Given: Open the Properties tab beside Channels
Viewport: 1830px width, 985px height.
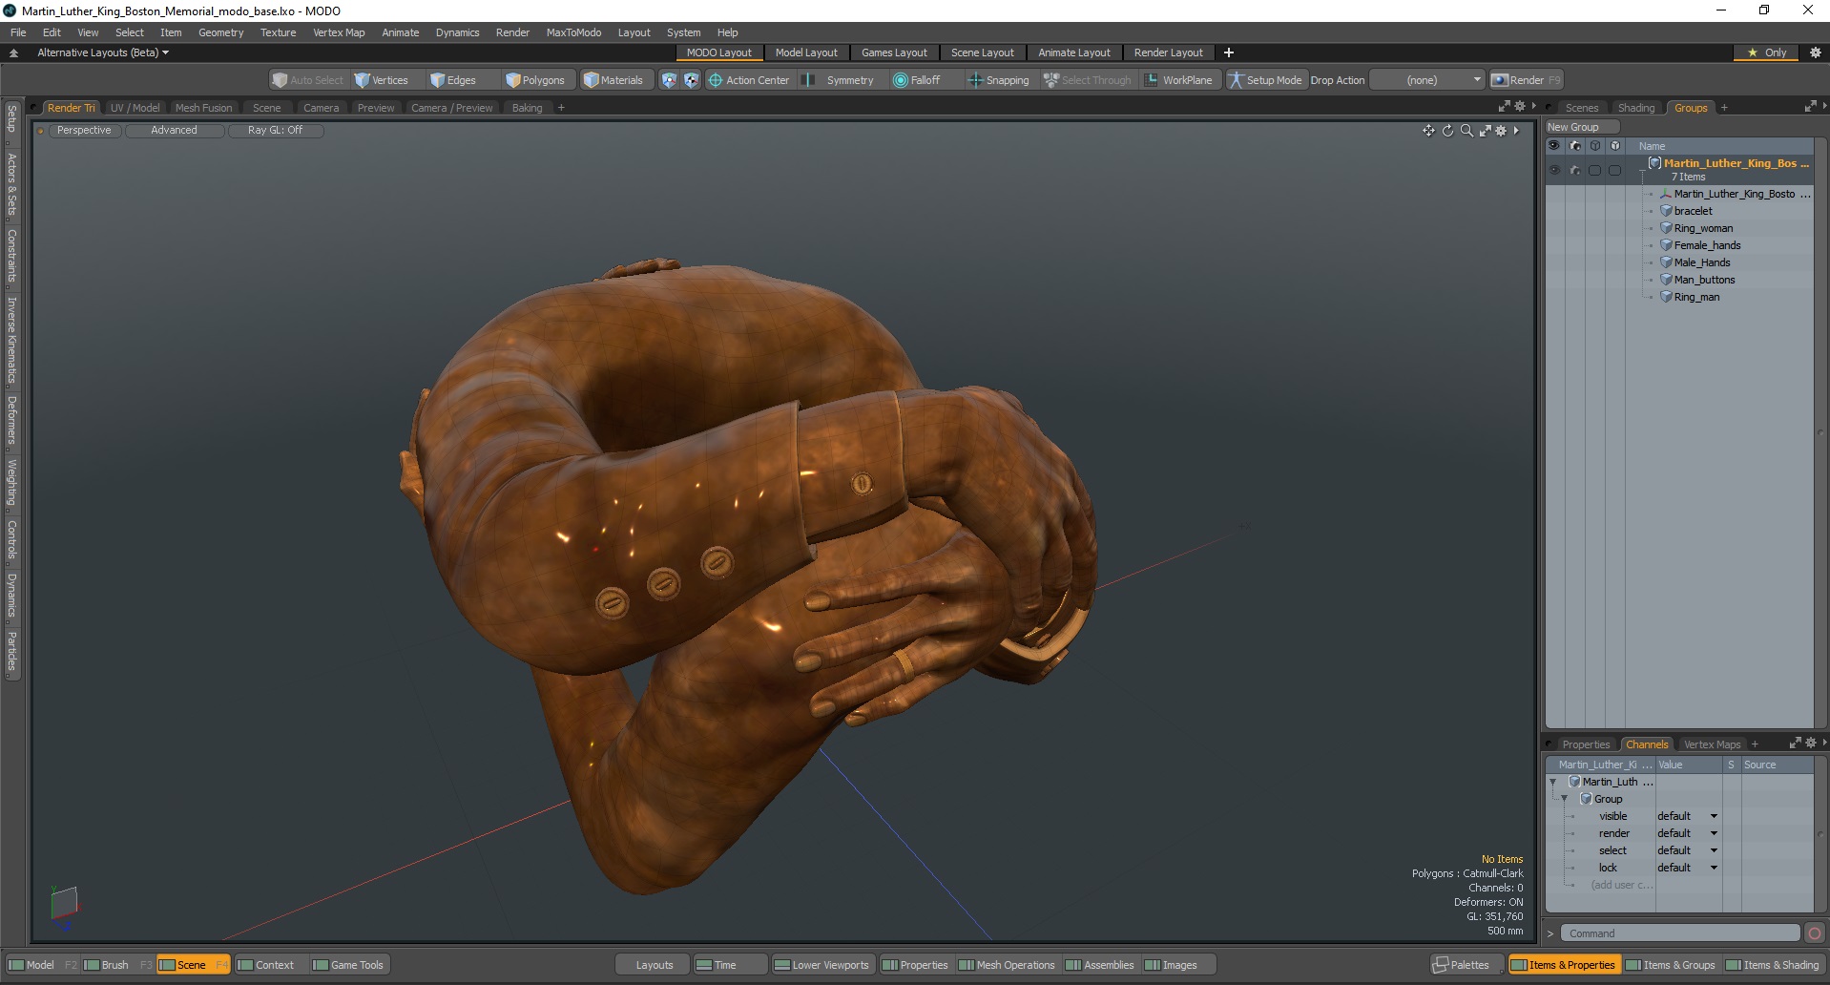Looking at the screenshot, I should click(1586, 744).
